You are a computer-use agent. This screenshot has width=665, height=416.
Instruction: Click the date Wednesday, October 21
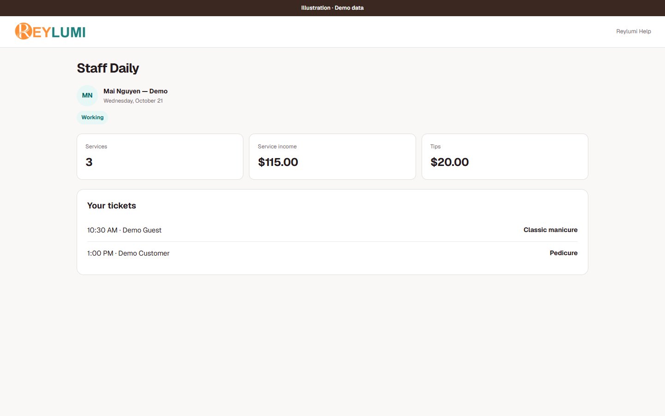coord(133,101)
